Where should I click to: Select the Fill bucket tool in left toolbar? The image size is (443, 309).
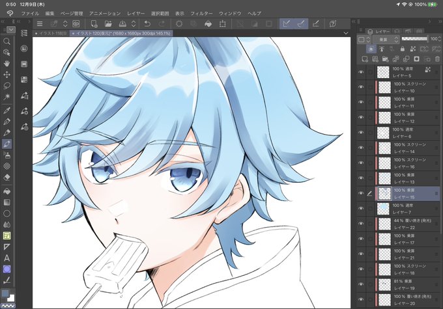(7, 191)
